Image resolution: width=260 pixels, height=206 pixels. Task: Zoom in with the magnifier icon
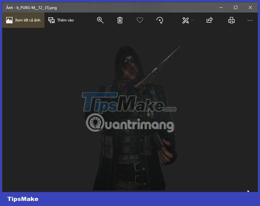100,20
